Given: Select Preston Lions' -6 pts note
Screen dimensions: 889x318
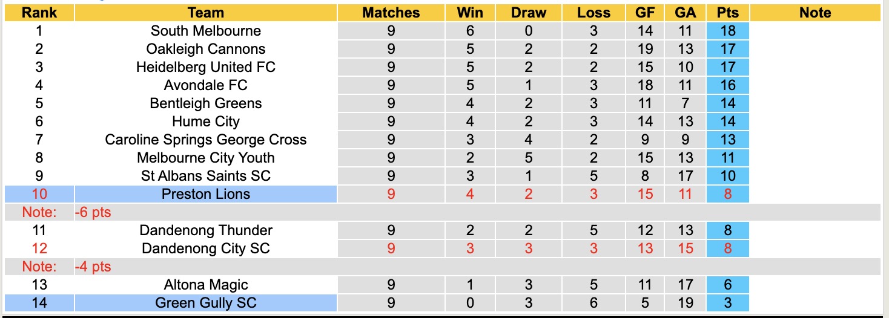Looking at the screenshot, I should point(93,212).
